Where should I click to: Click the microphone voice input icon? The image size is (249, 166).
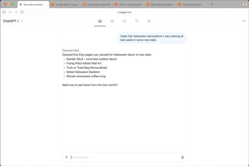coord(182,157)
